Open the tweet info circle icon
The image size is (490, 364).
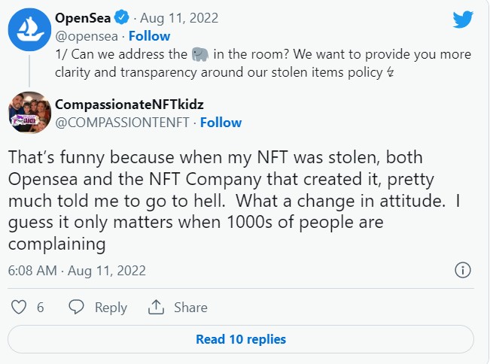[464, 270]
